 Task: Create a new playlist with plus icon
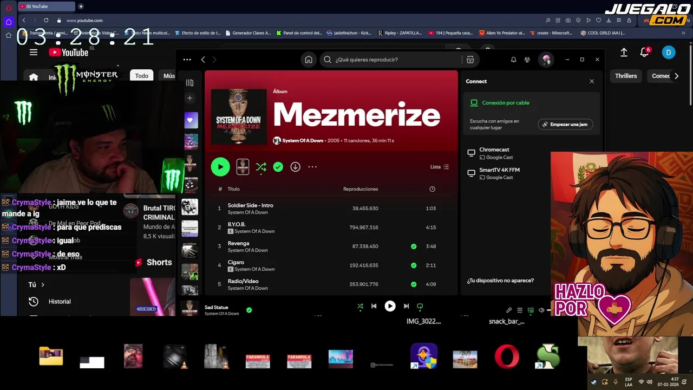point(189,98)
